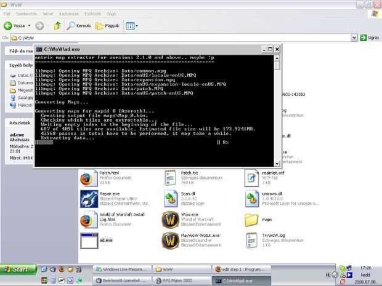Open Keresés search in Explorer toolbar
Viewport: 382px width, 286px height.
pos(78,26)
